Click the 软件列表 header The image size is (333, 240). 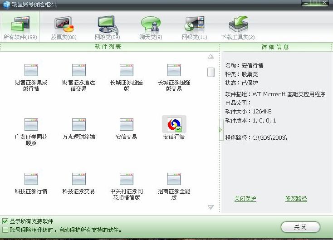click(108, 47)
